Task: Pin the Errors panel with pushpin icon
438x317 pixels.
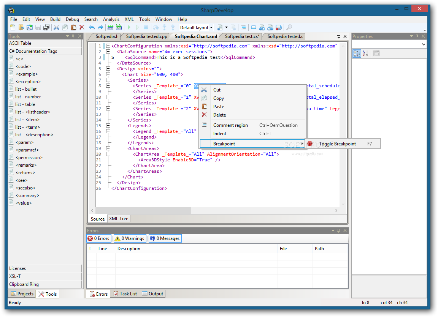Action: coord(338,230)
